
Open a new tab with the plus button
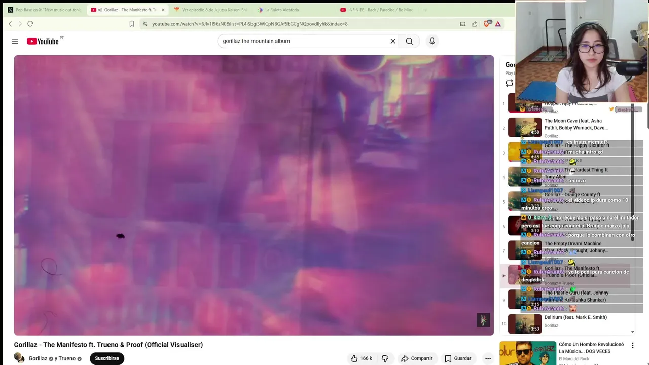point(425,10)
